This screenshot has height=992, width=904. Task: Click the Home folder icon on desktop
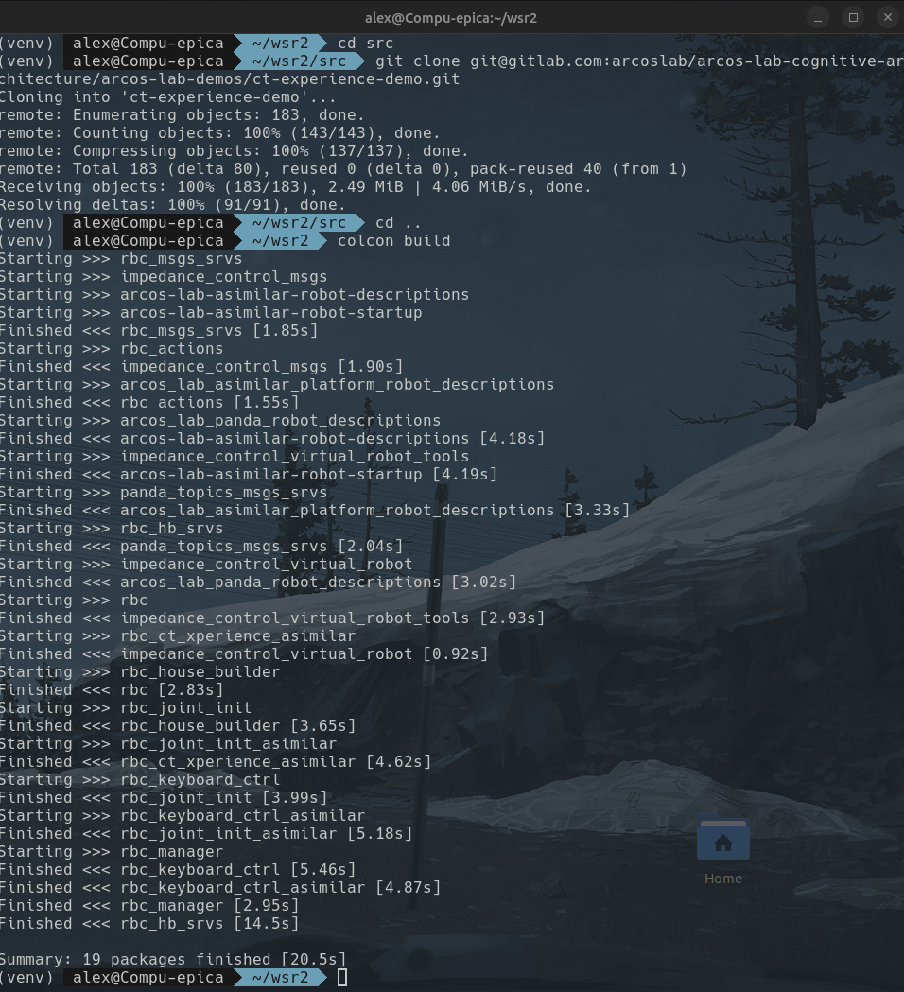[x=722, y=840]
